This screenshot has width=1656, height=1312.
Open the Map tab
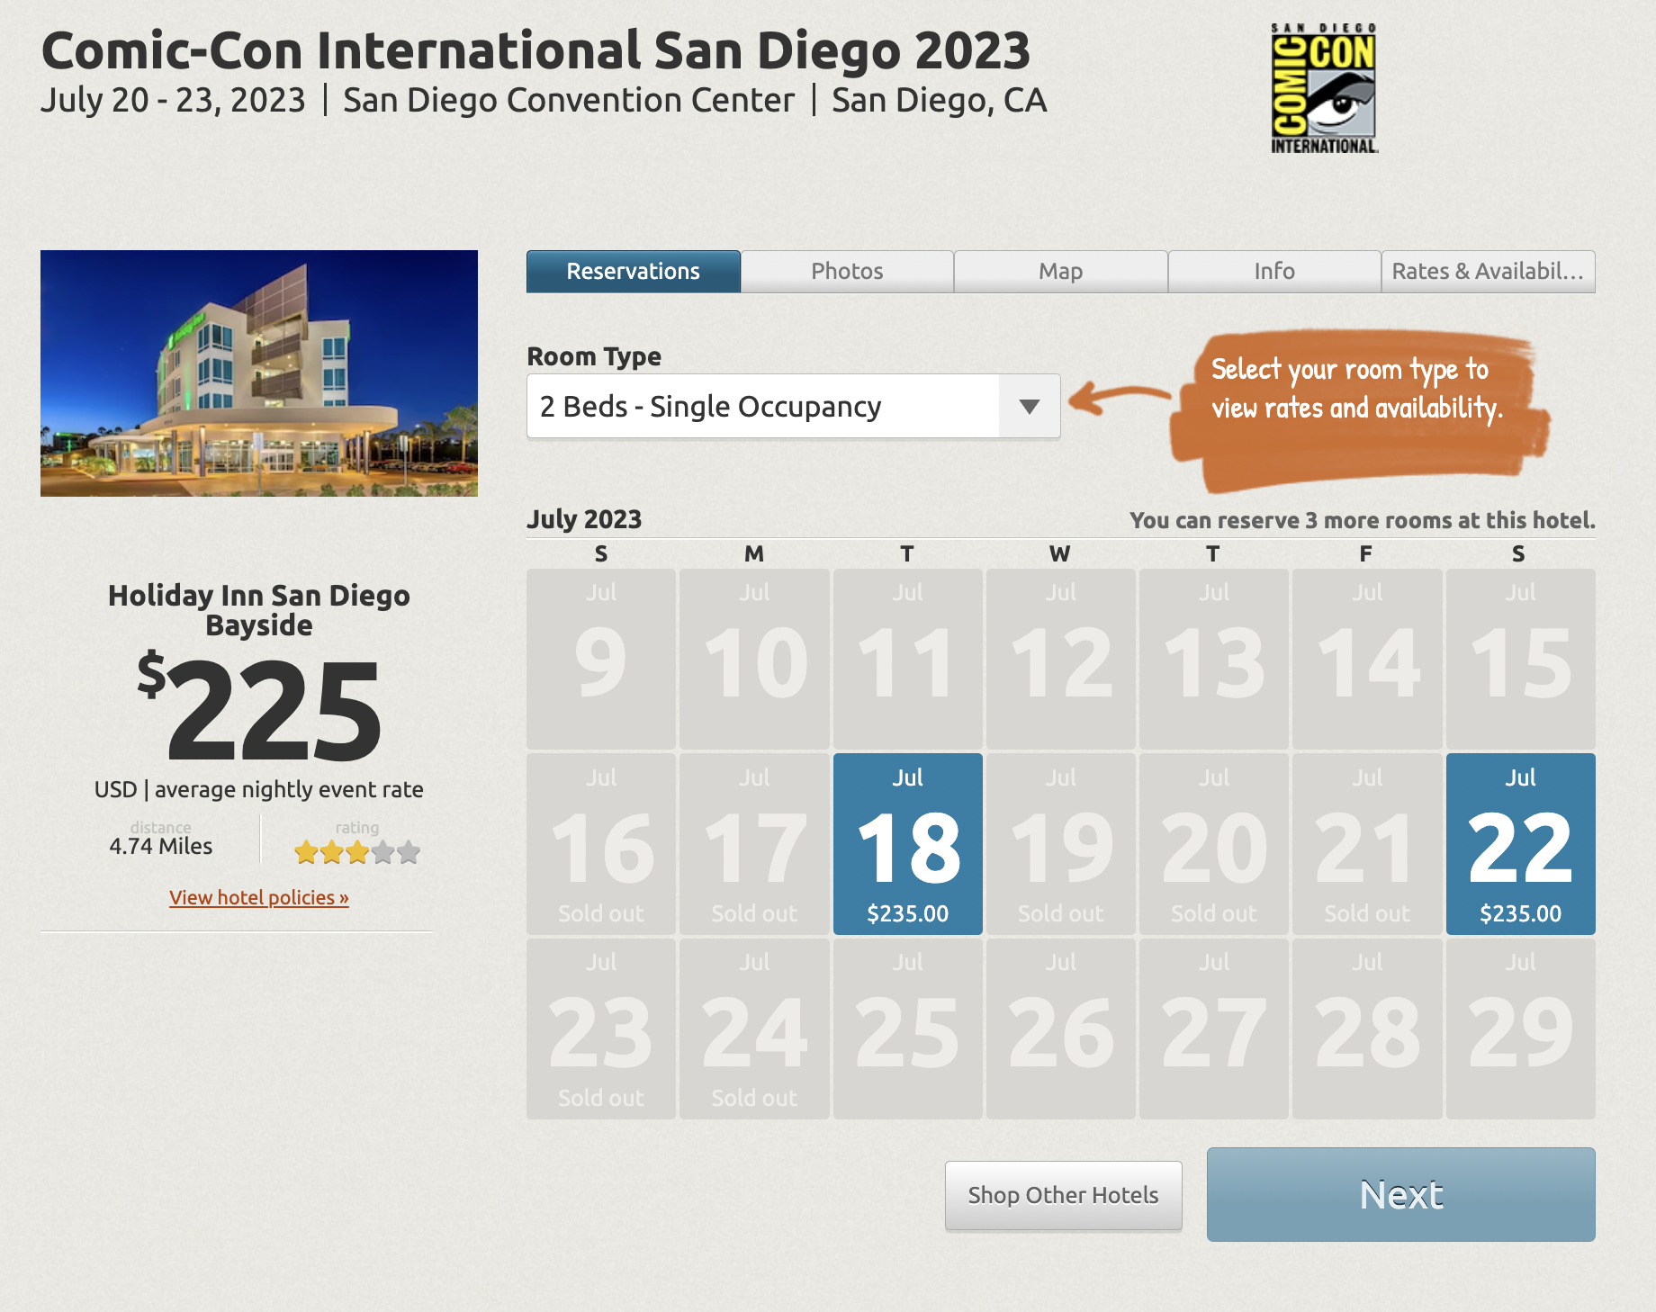point(1060,271)
